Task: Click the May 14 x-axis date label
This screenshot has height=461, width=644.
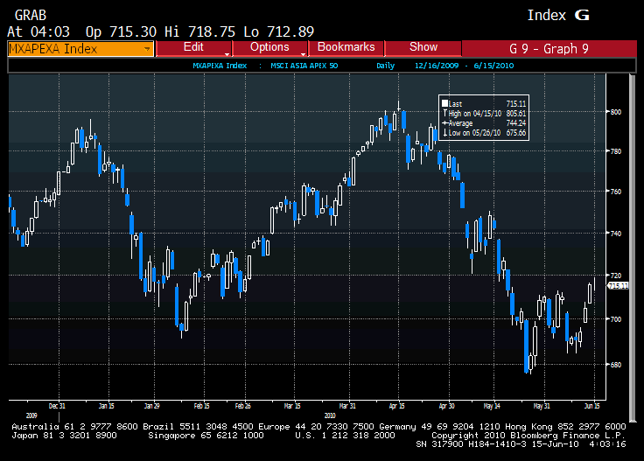Action: click(x=492, y=406)
